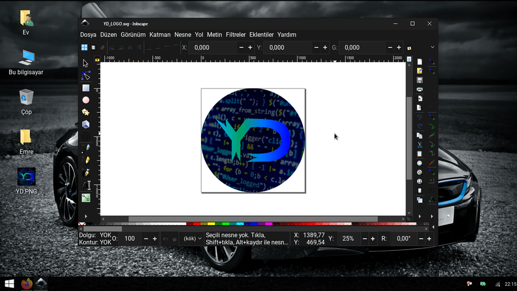This screenshot has height=291, width=517.
Task: Select the Gradient tool
Action: coord(86,198)
